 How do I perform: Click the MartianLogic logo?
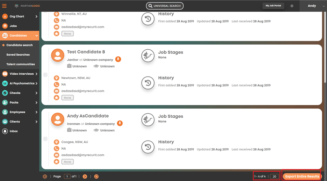[27, 6]
